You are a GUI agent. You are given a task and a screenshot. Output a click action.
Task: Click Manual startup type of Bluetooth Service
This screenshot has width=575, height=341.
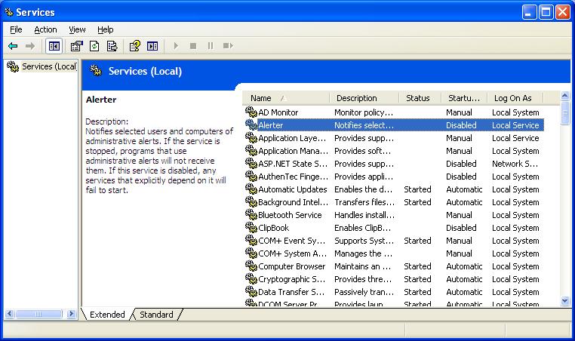(x=459, y=215)
